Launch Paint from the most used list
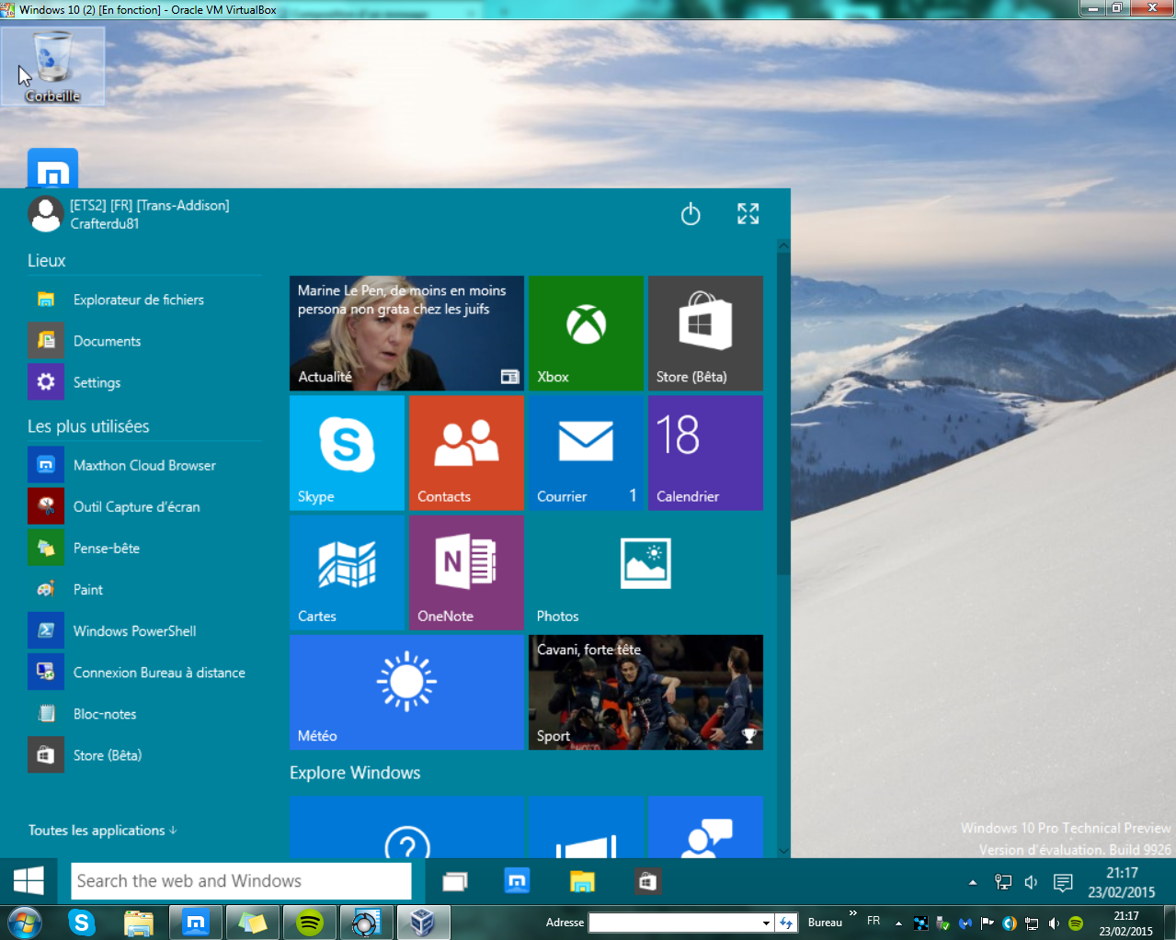The image size is (1176, 940). [x=144, y=590]
